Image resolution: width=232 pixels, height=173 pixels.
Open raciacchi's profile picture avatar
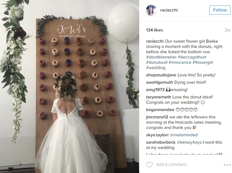(x=151, y=10)
